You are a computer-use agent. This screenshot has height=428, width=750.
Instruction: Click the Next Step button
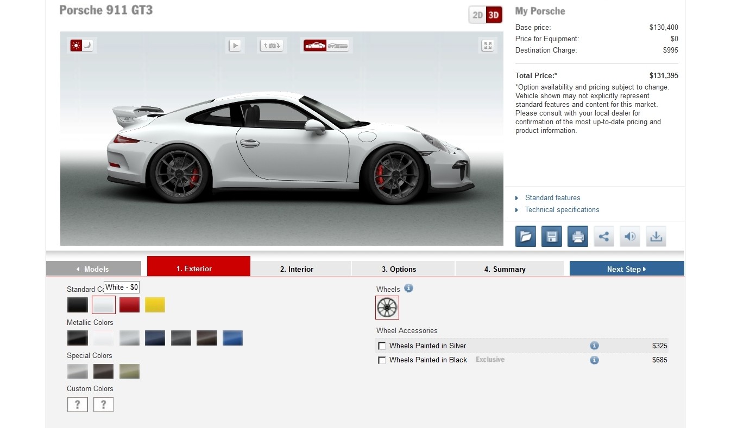[627, 269]
